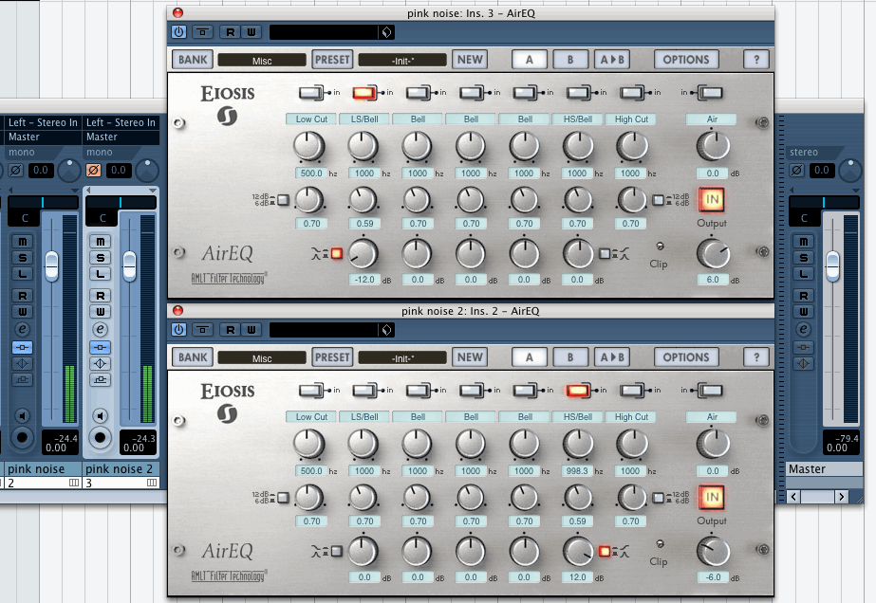Viewport: 876px width, 603px height.
Task: Click the pink noise 2 channel name
Action: click(x=119, y=469)
